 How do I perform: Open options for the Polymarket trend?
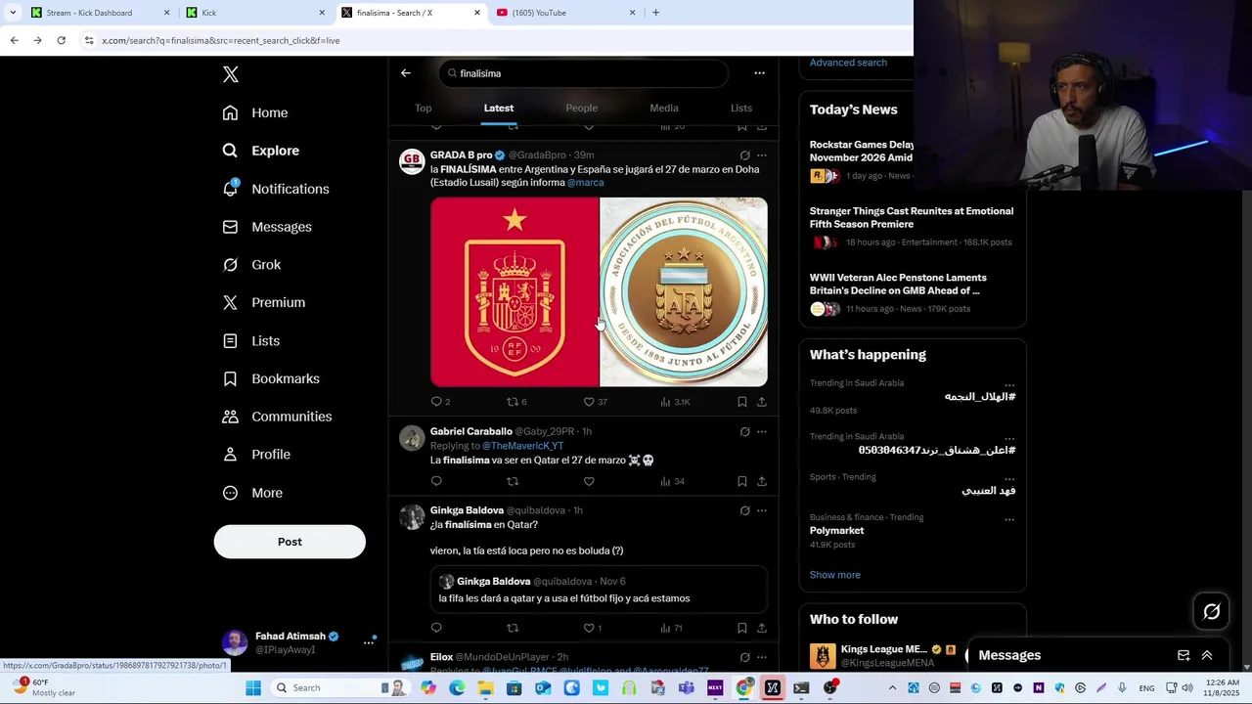pyautogui.click(x=1009, y=520)
